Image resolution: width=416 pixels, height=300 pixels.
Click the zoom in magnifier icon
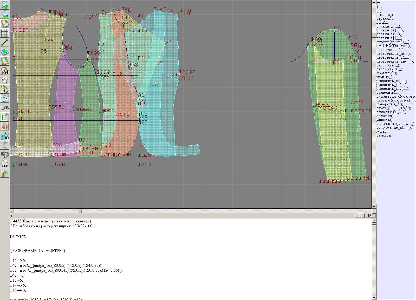coord(5,5)
